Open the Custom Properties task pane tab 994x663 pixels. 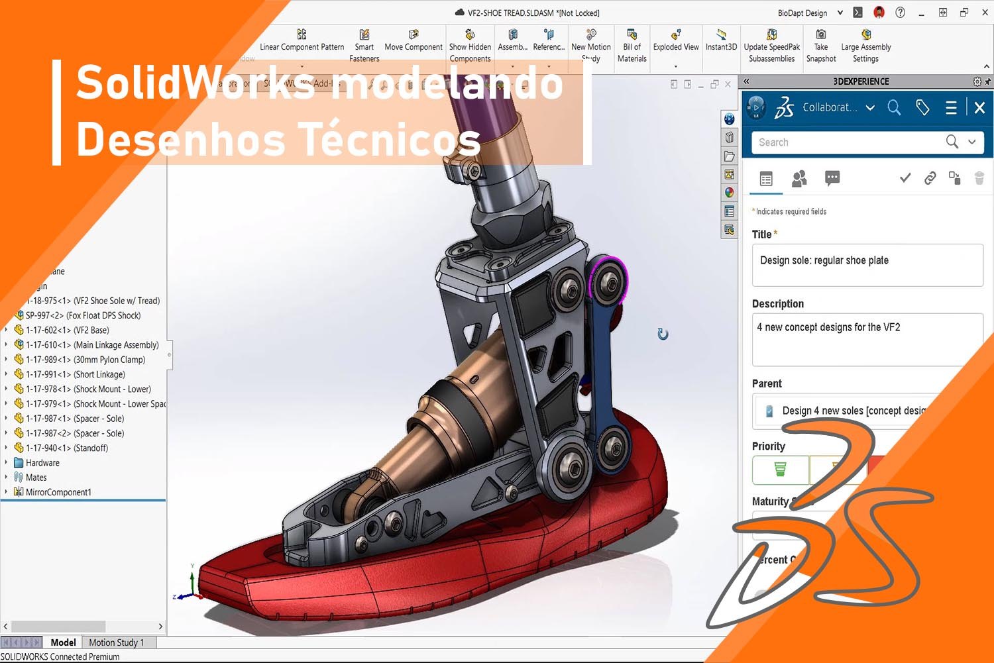(730, 211)
